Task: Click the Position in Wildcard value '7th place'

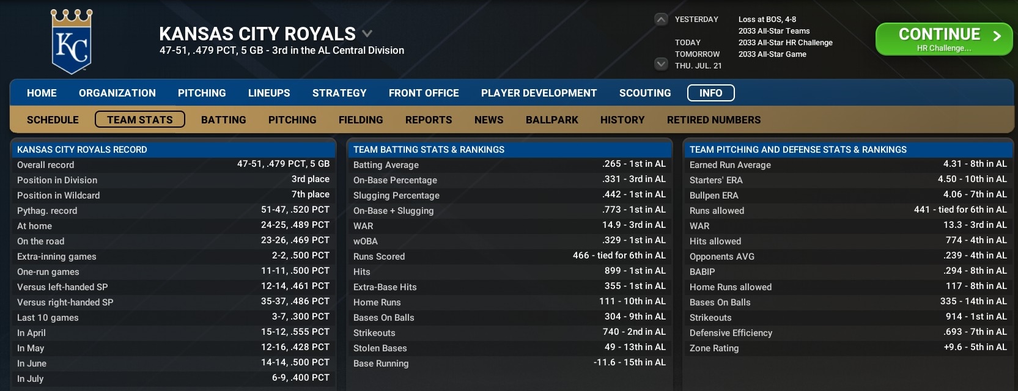Action: (x=311, y=194)
